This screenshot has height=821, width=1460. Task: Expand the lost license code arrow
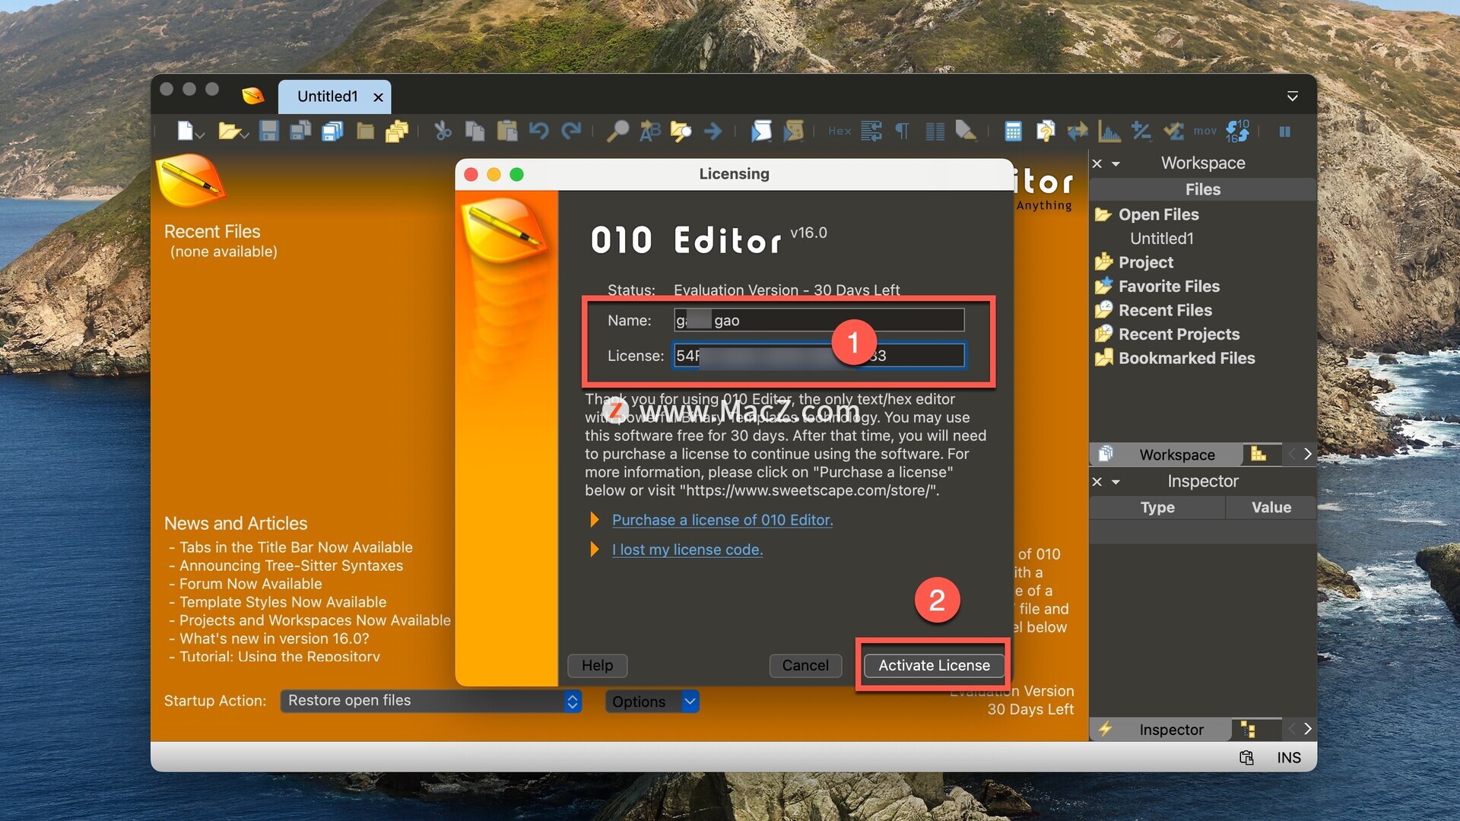click(x=595, y=549)
